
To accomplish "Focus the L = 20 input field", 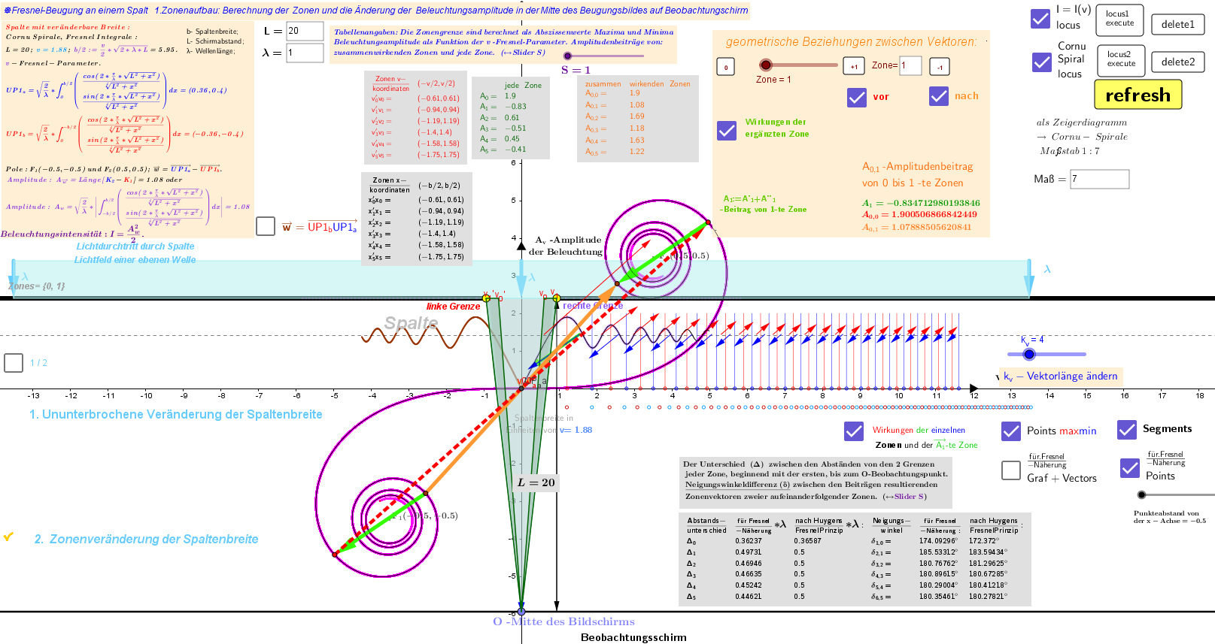I will click(x=305, y=31).
